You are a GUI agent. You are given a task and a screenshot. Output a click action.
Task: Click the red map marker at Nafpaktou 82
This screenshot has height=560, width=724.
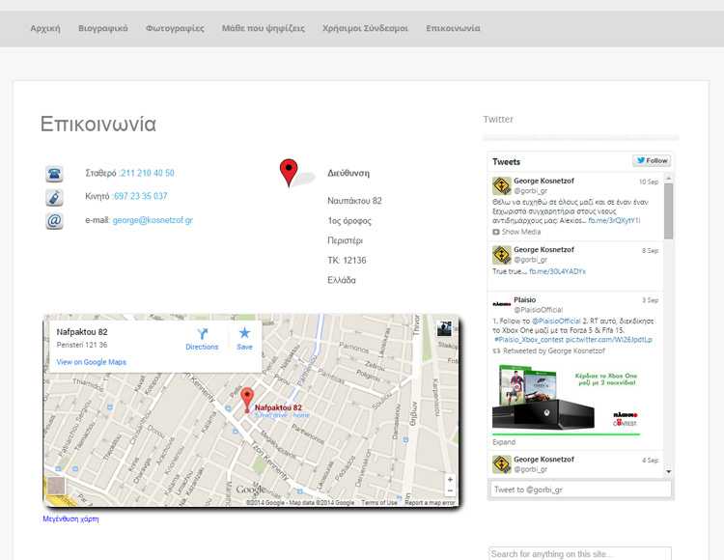246,399
